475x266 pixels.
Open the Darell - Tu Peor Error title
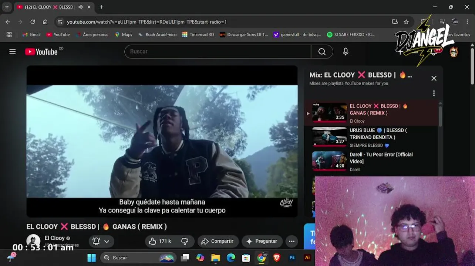381,158
